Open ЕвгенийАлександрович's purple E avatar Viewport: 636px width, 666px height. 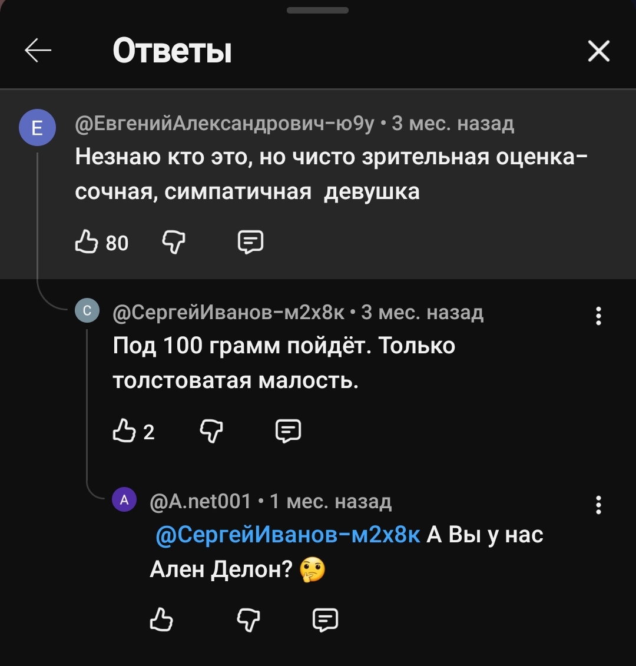point(37,128)
